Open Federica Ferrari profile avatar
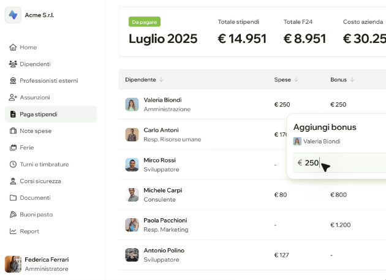Screen dimensions: 386x280 [x=13, y=264]
